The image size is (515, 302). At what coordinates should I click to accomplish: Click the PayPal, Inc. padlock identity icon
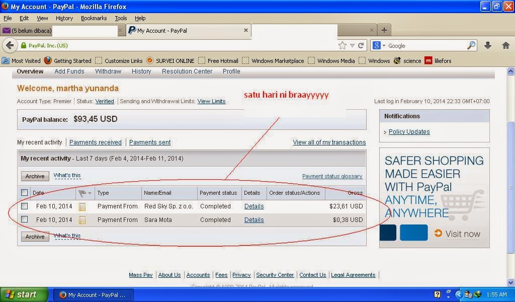[x=25, y=45]
